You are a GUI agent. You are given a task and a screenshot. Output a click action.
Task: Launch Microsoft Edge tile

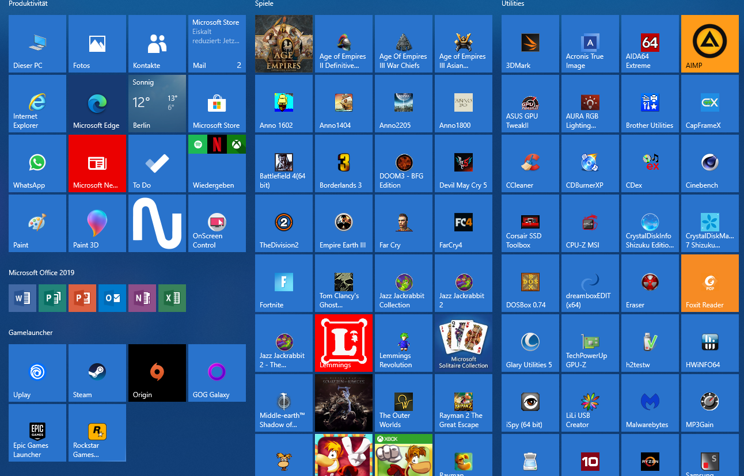(x=97, y=104)
